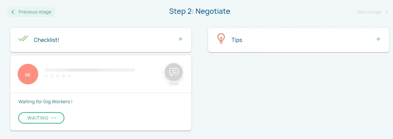This screenshot has height=139, width=393.
Task: Click the Step 2: Negotiate heading
Action: (x=200, y=11)
